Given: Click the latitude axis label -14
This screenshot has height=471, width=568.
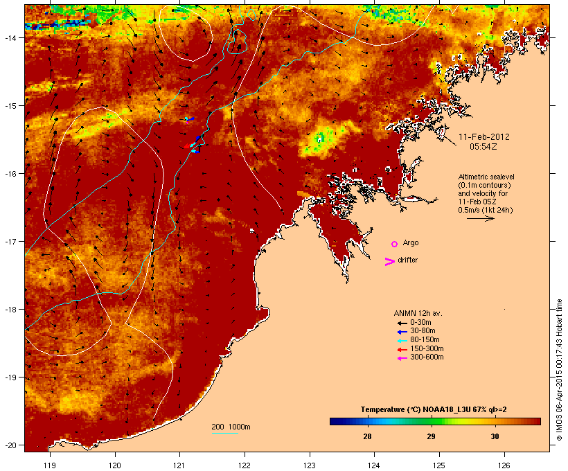Looking at the screenshot, I should 10,37.
